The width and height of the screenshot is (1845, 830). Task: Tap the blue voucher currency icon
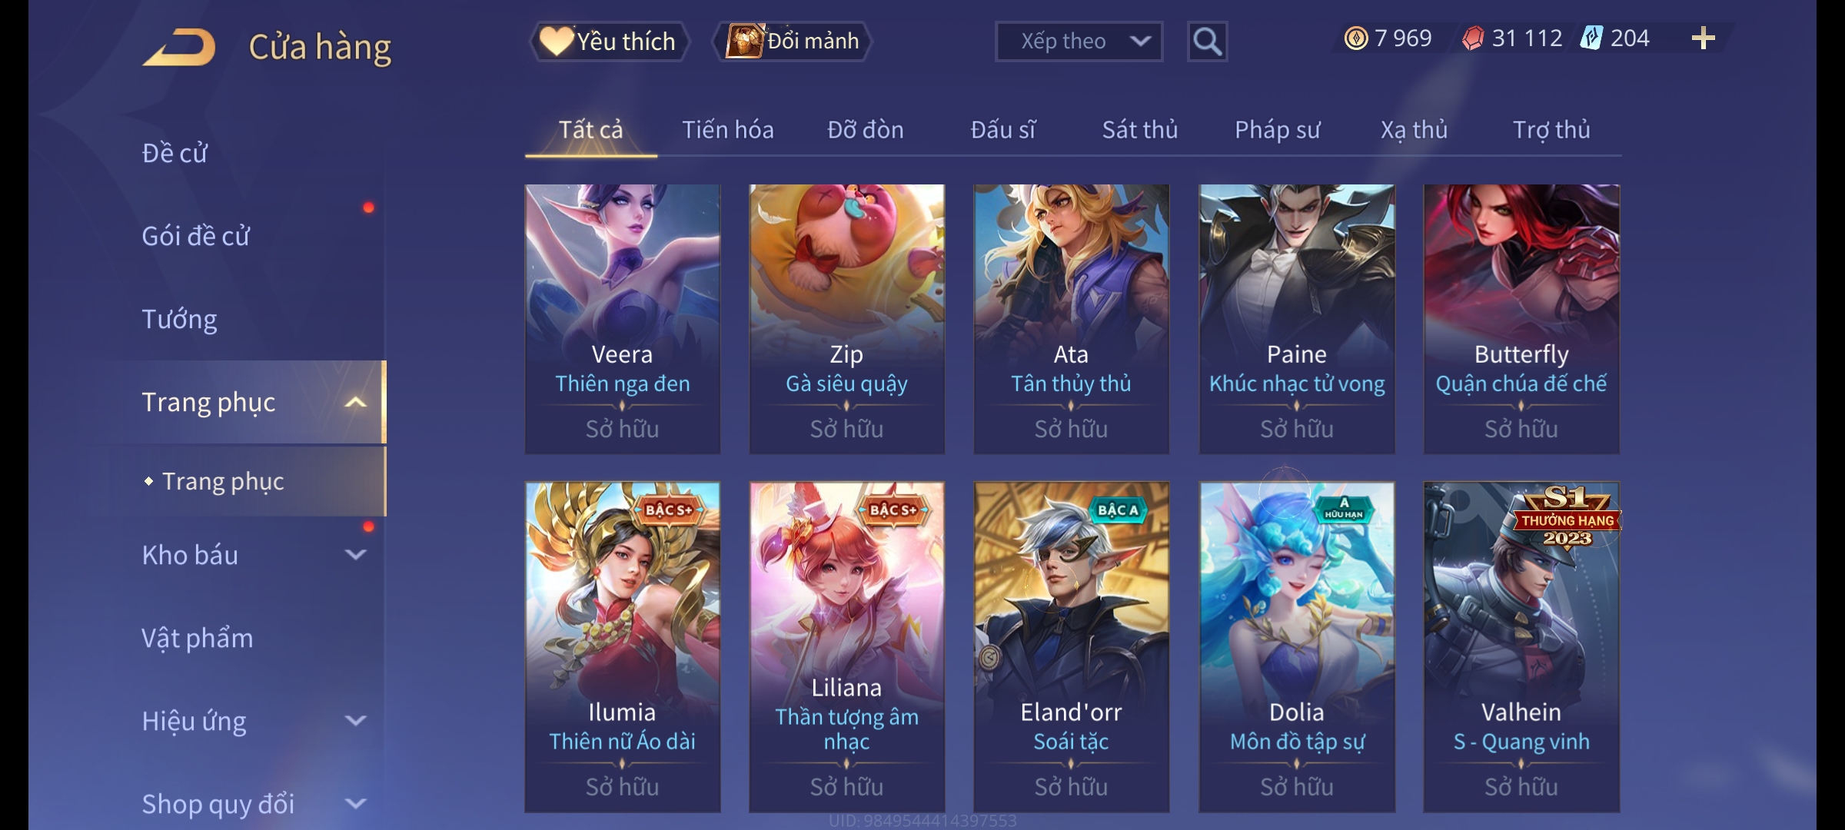1591,38
